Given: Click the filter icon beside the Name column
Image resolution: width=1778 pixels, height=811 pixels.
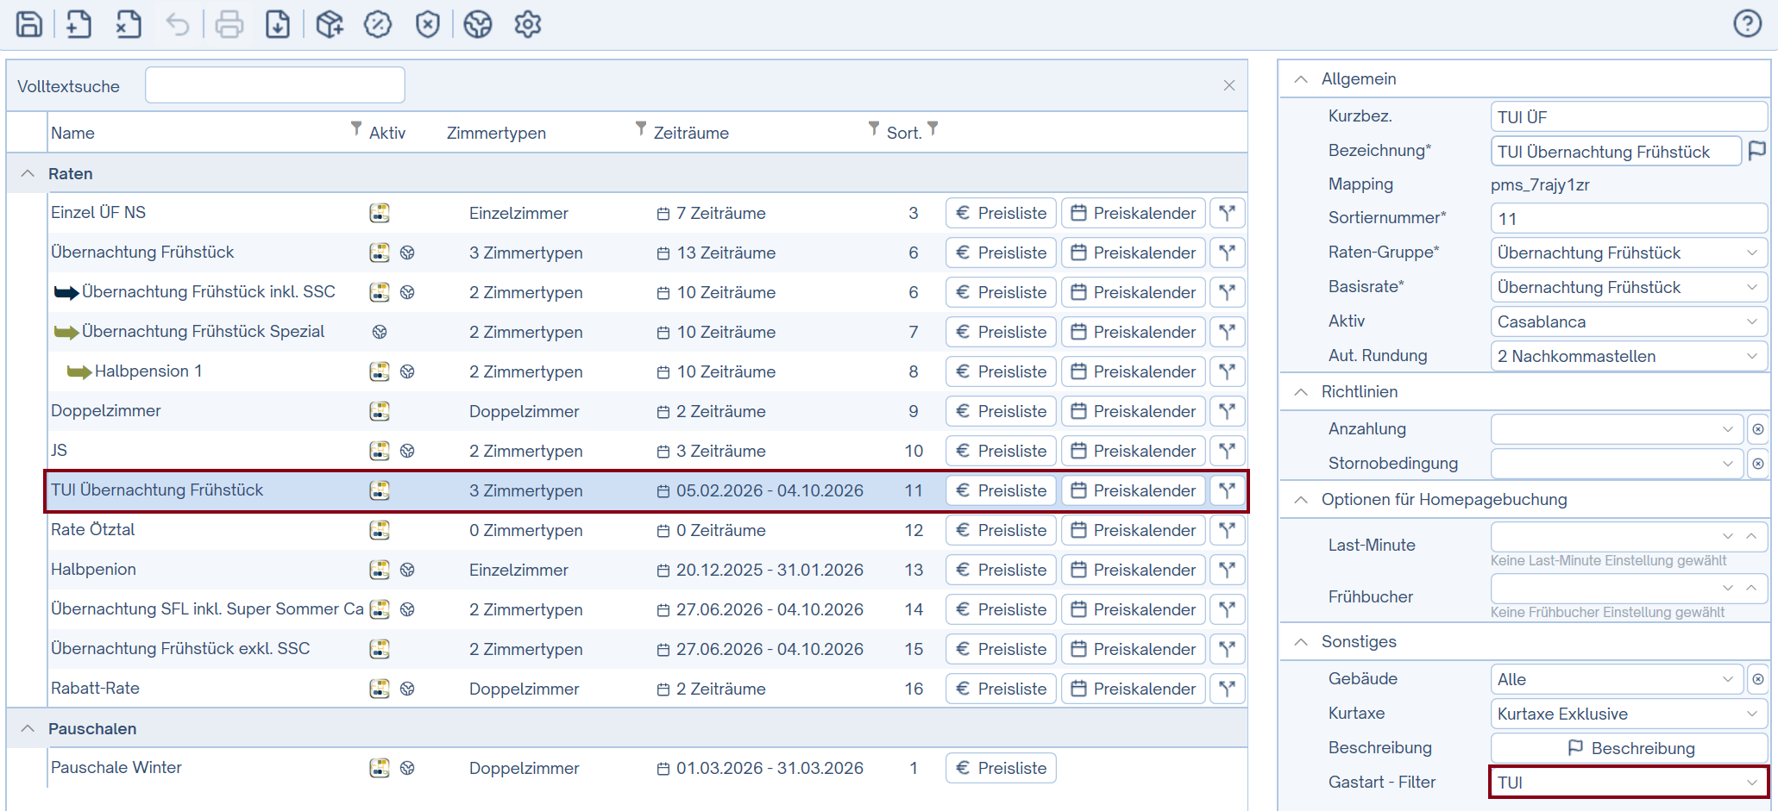Looking at the screenshot, I should 356,128.
